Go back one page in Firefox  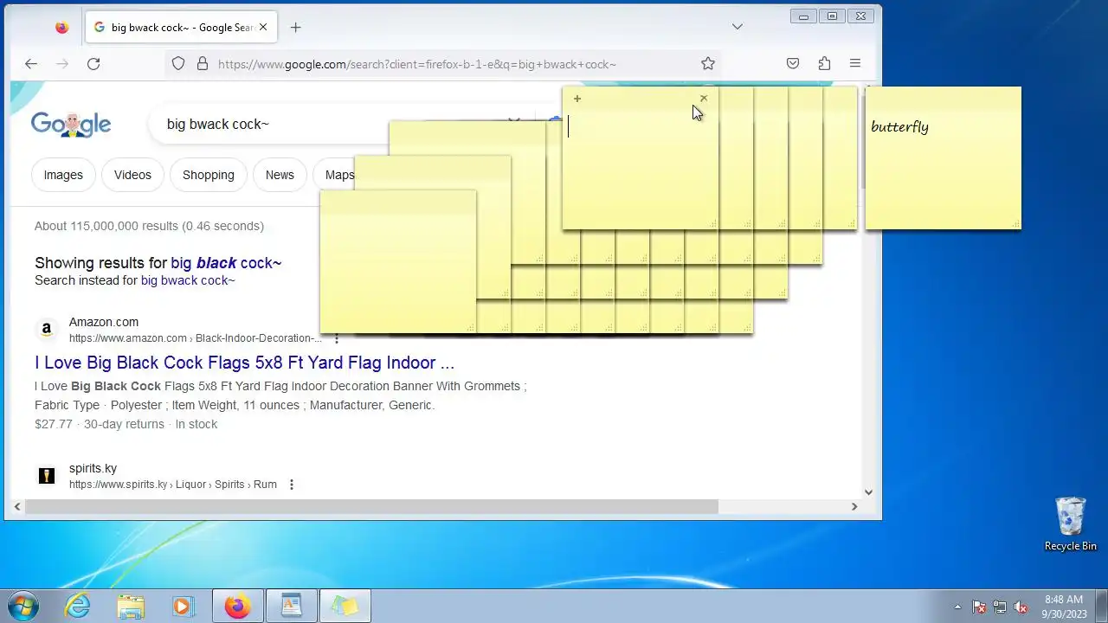tap(31, 64)
